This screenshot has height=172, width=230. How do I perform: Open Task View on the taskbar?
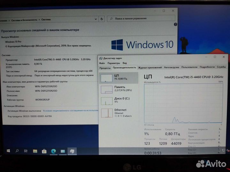pyautogui.click(x=26, y=151)
